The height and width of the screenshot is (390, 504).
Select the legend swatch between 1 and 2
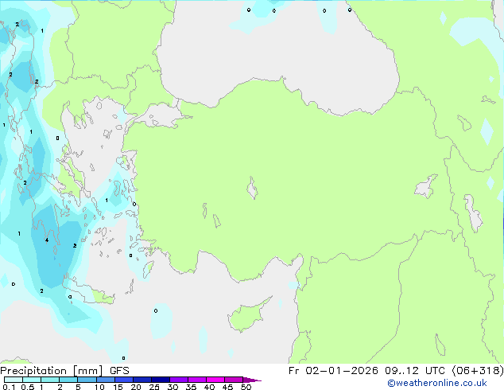point(50,380)
